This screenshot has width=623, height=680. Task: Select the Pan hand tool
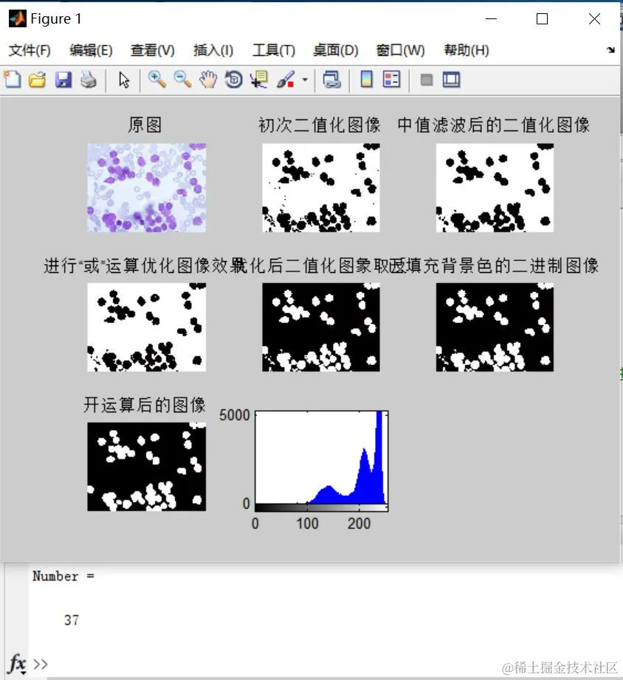coord(208,80)
